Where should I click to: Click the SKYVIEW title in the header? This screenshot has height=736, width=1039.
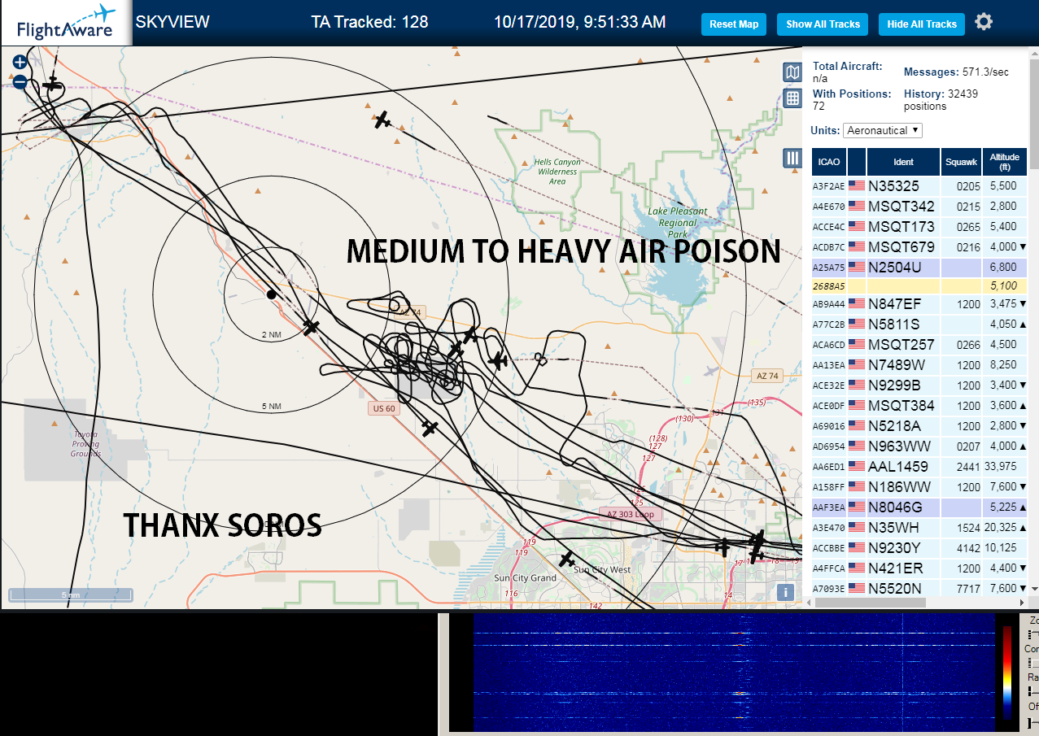172,22
